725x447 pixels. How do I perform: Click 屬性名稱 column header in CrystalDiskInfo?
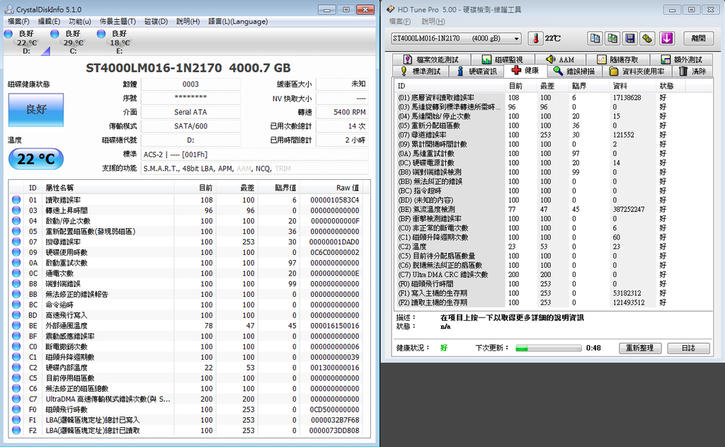pos(108,188)
